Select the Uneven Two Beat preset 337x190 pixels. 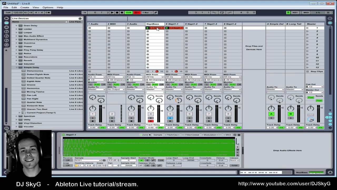coord(37,109)
